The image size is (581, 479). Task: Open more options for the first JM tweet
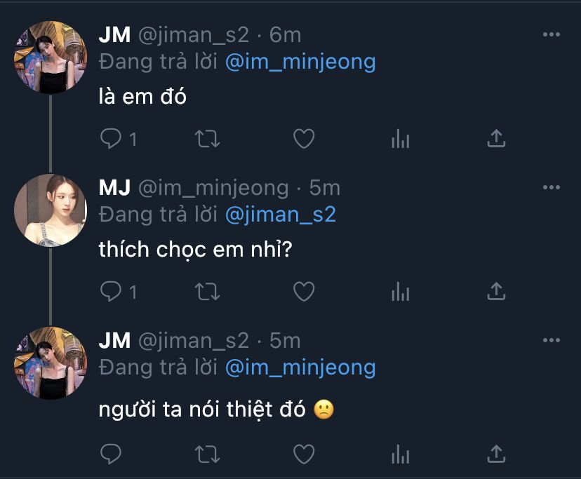pyautogui.click(x=552, y=34)
